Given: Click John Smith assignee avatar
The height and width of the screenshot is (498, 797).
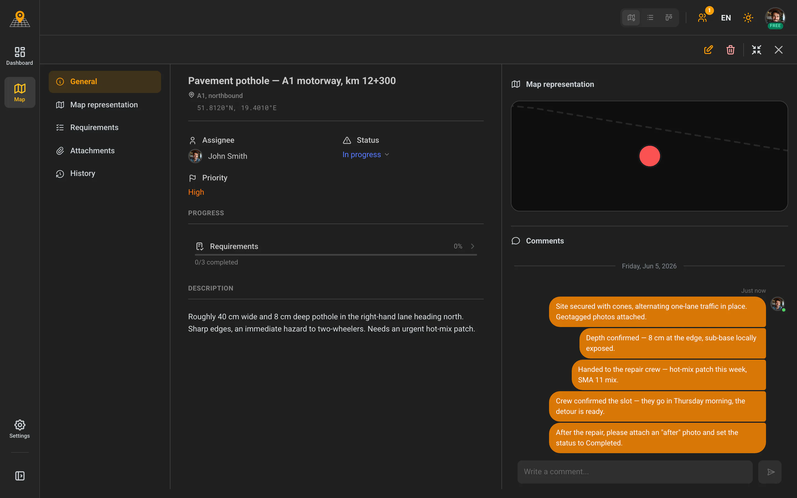Looking at the screenshot, I should [195, 156].
